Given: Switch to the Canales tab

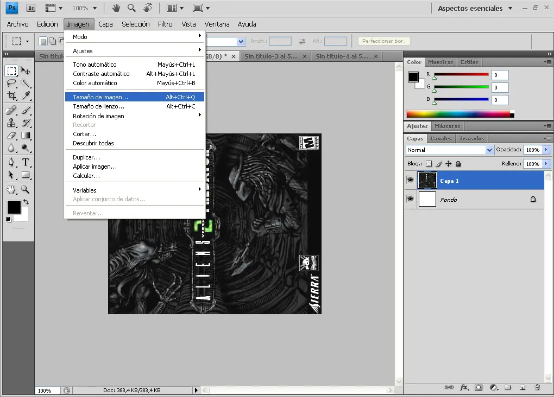Looking at the screenshot, I should (440, 138).
